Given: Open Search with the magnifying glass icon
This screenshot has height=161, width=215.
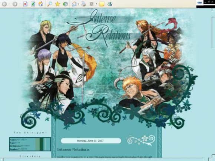Looking at the screenshot, I should click(50, 4).
